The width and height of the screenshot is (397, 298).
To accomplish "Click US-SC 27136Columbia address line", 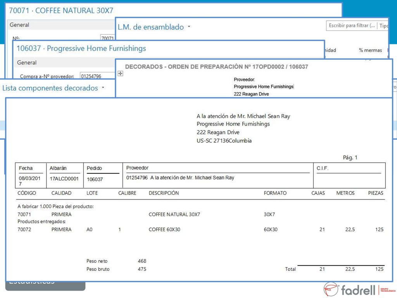I will (224, 140).
